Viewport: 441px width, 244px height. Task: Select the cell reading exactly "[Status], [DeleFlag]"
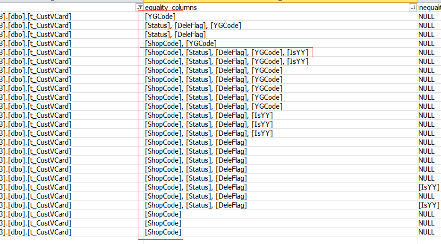[x=175, y=35]
